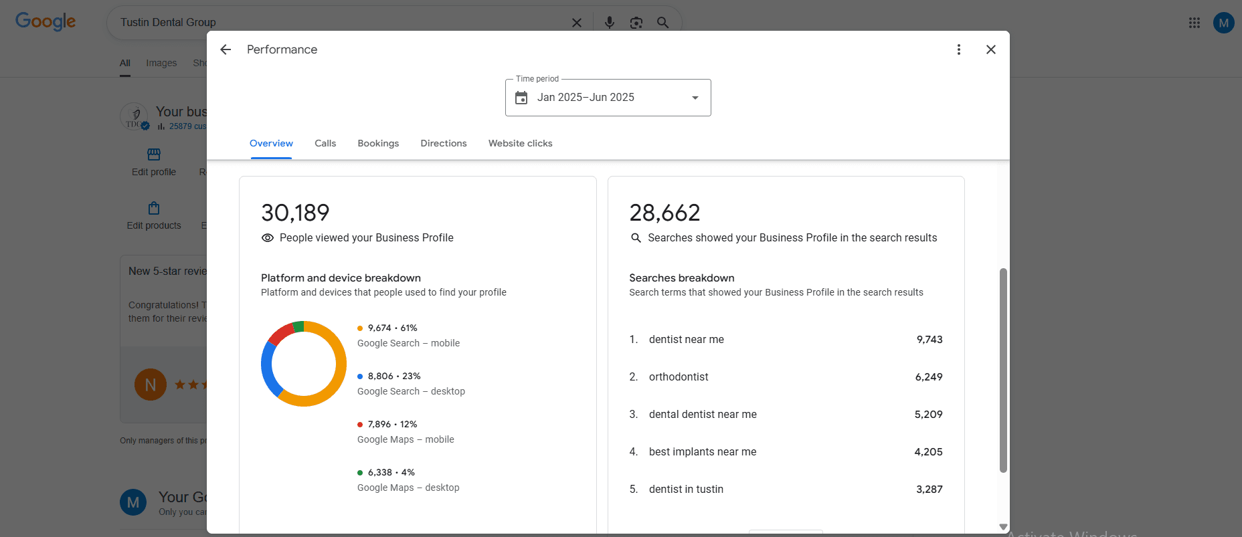Viewport: 1242px width, 537px height.
Task: Click the 3,287 search count
Action: [x=929, y=489]
